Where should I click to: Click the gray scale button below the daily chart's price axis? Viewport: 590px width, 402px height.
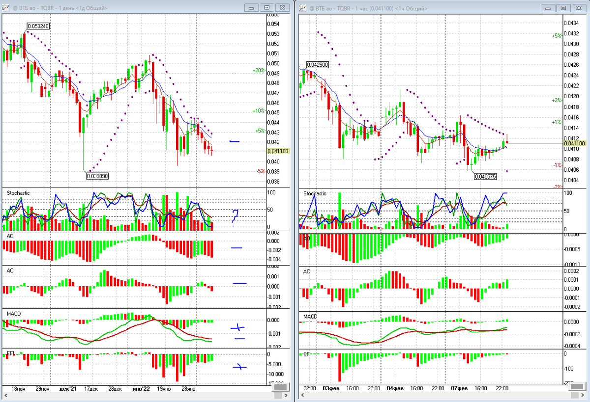point(281,387)
